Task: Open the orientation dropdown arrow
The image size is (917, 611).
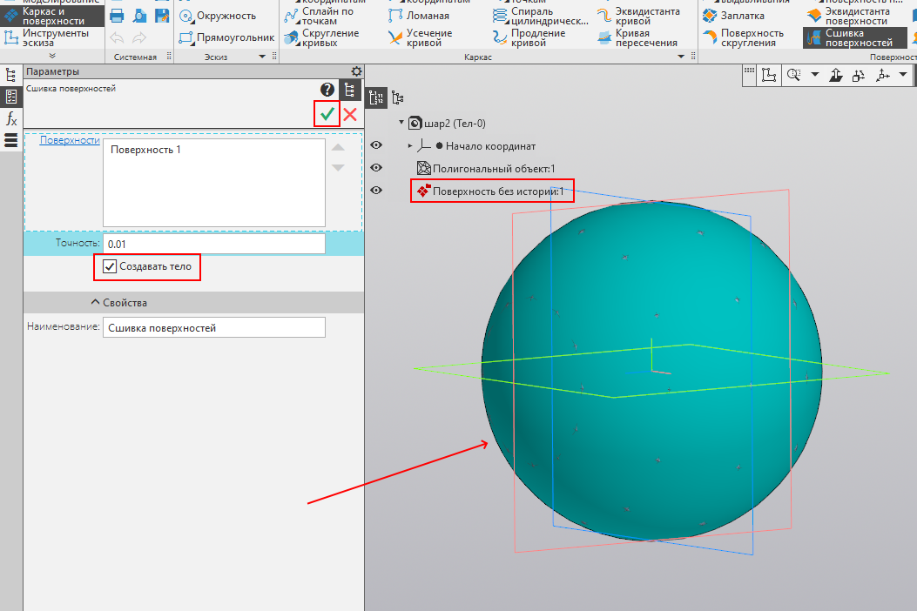Action: click(x=903, y=75)
